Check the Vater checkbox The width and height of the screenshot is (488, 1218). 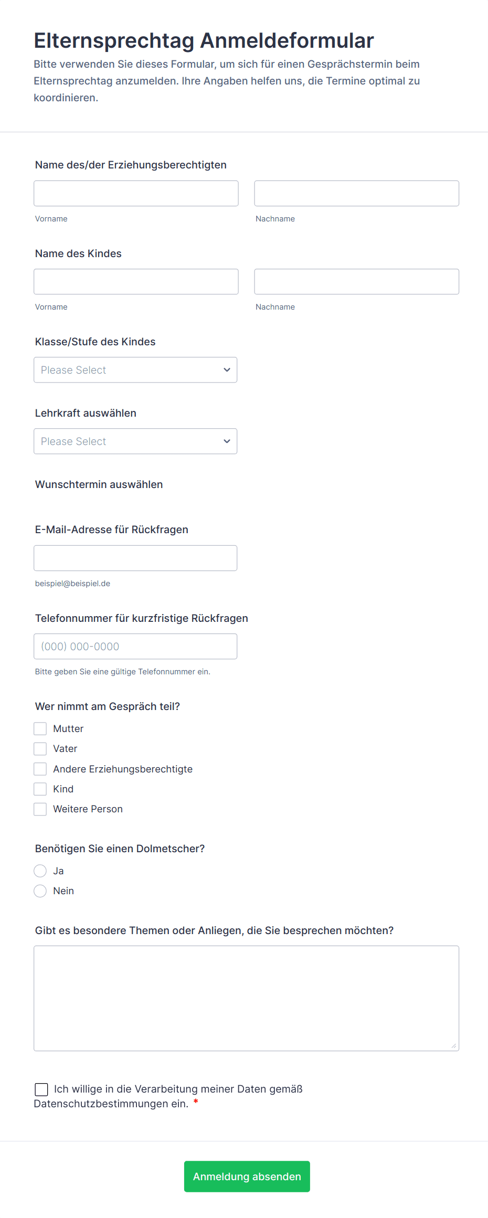click(x=40, y=748)
